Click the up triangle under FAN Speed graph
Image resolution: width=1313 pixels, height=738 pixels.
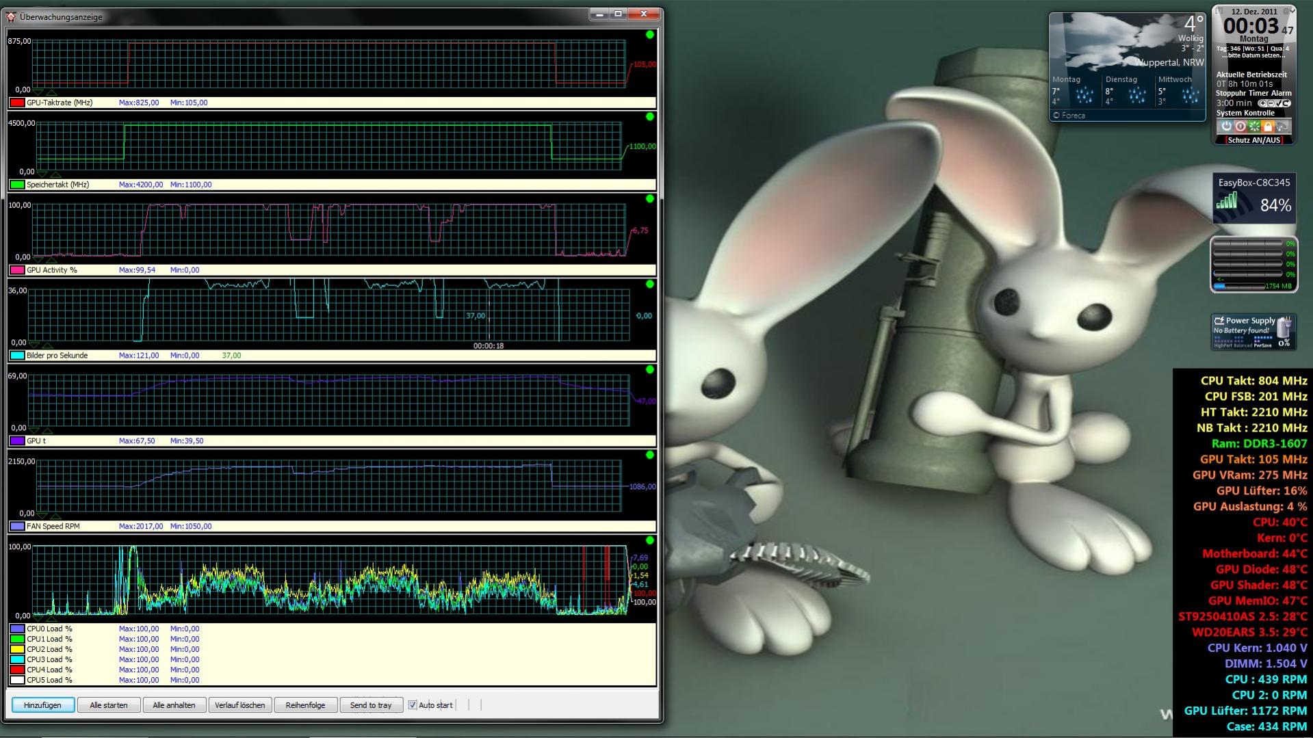[56, 516]
